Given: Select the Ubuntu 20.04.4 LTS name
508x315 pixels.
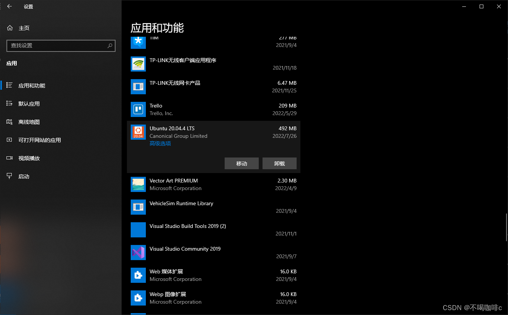Looking at the screenshot, I should click(x=172, y=128).
